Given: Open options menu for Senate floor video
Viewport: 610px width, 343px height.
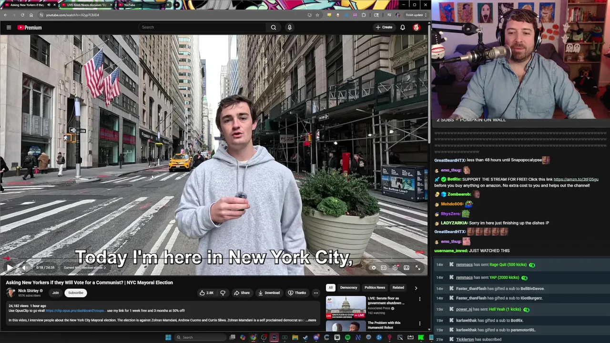Looking at the screenshot, I should [420, 299].
